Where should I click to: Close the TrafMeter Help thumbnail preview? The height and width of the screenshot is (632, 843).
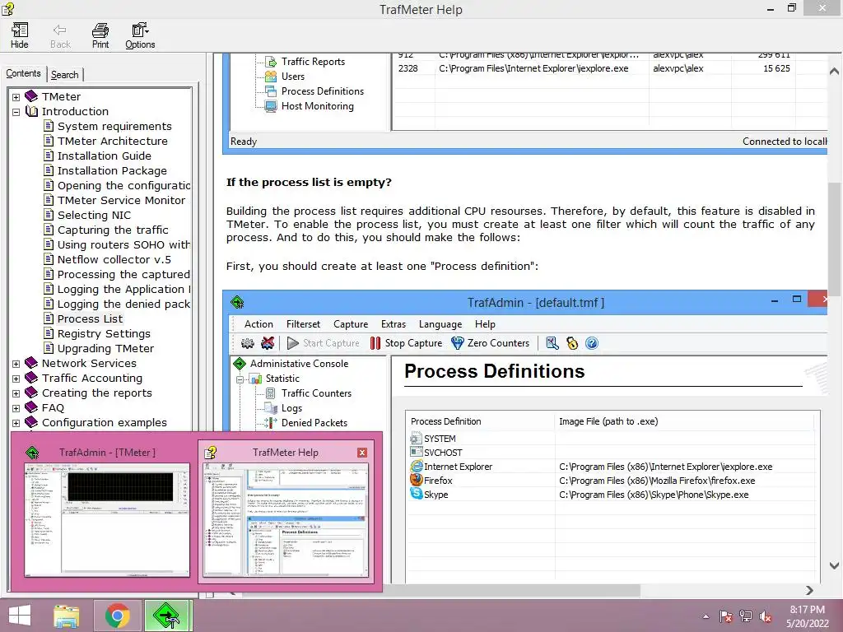pos(362,453)
